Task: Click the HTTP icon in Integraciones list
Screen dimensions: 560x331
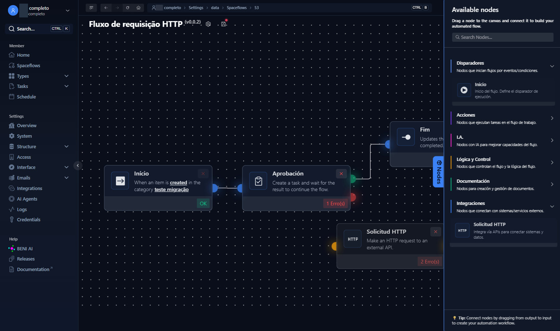Action: [x=462, y=230]
